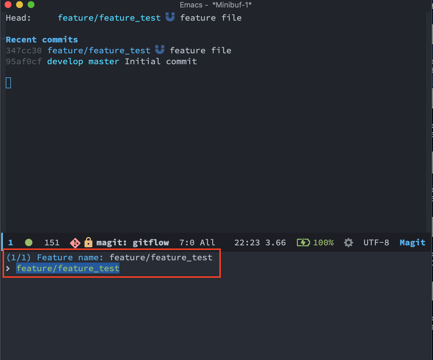Open the settings gear icon in modeline

tap(349, 242)
